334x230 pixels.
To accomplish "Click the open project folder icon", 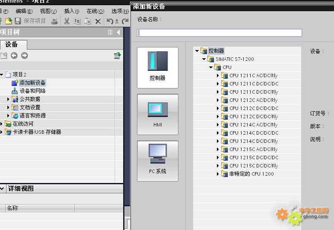I will (x=9, y=21).
